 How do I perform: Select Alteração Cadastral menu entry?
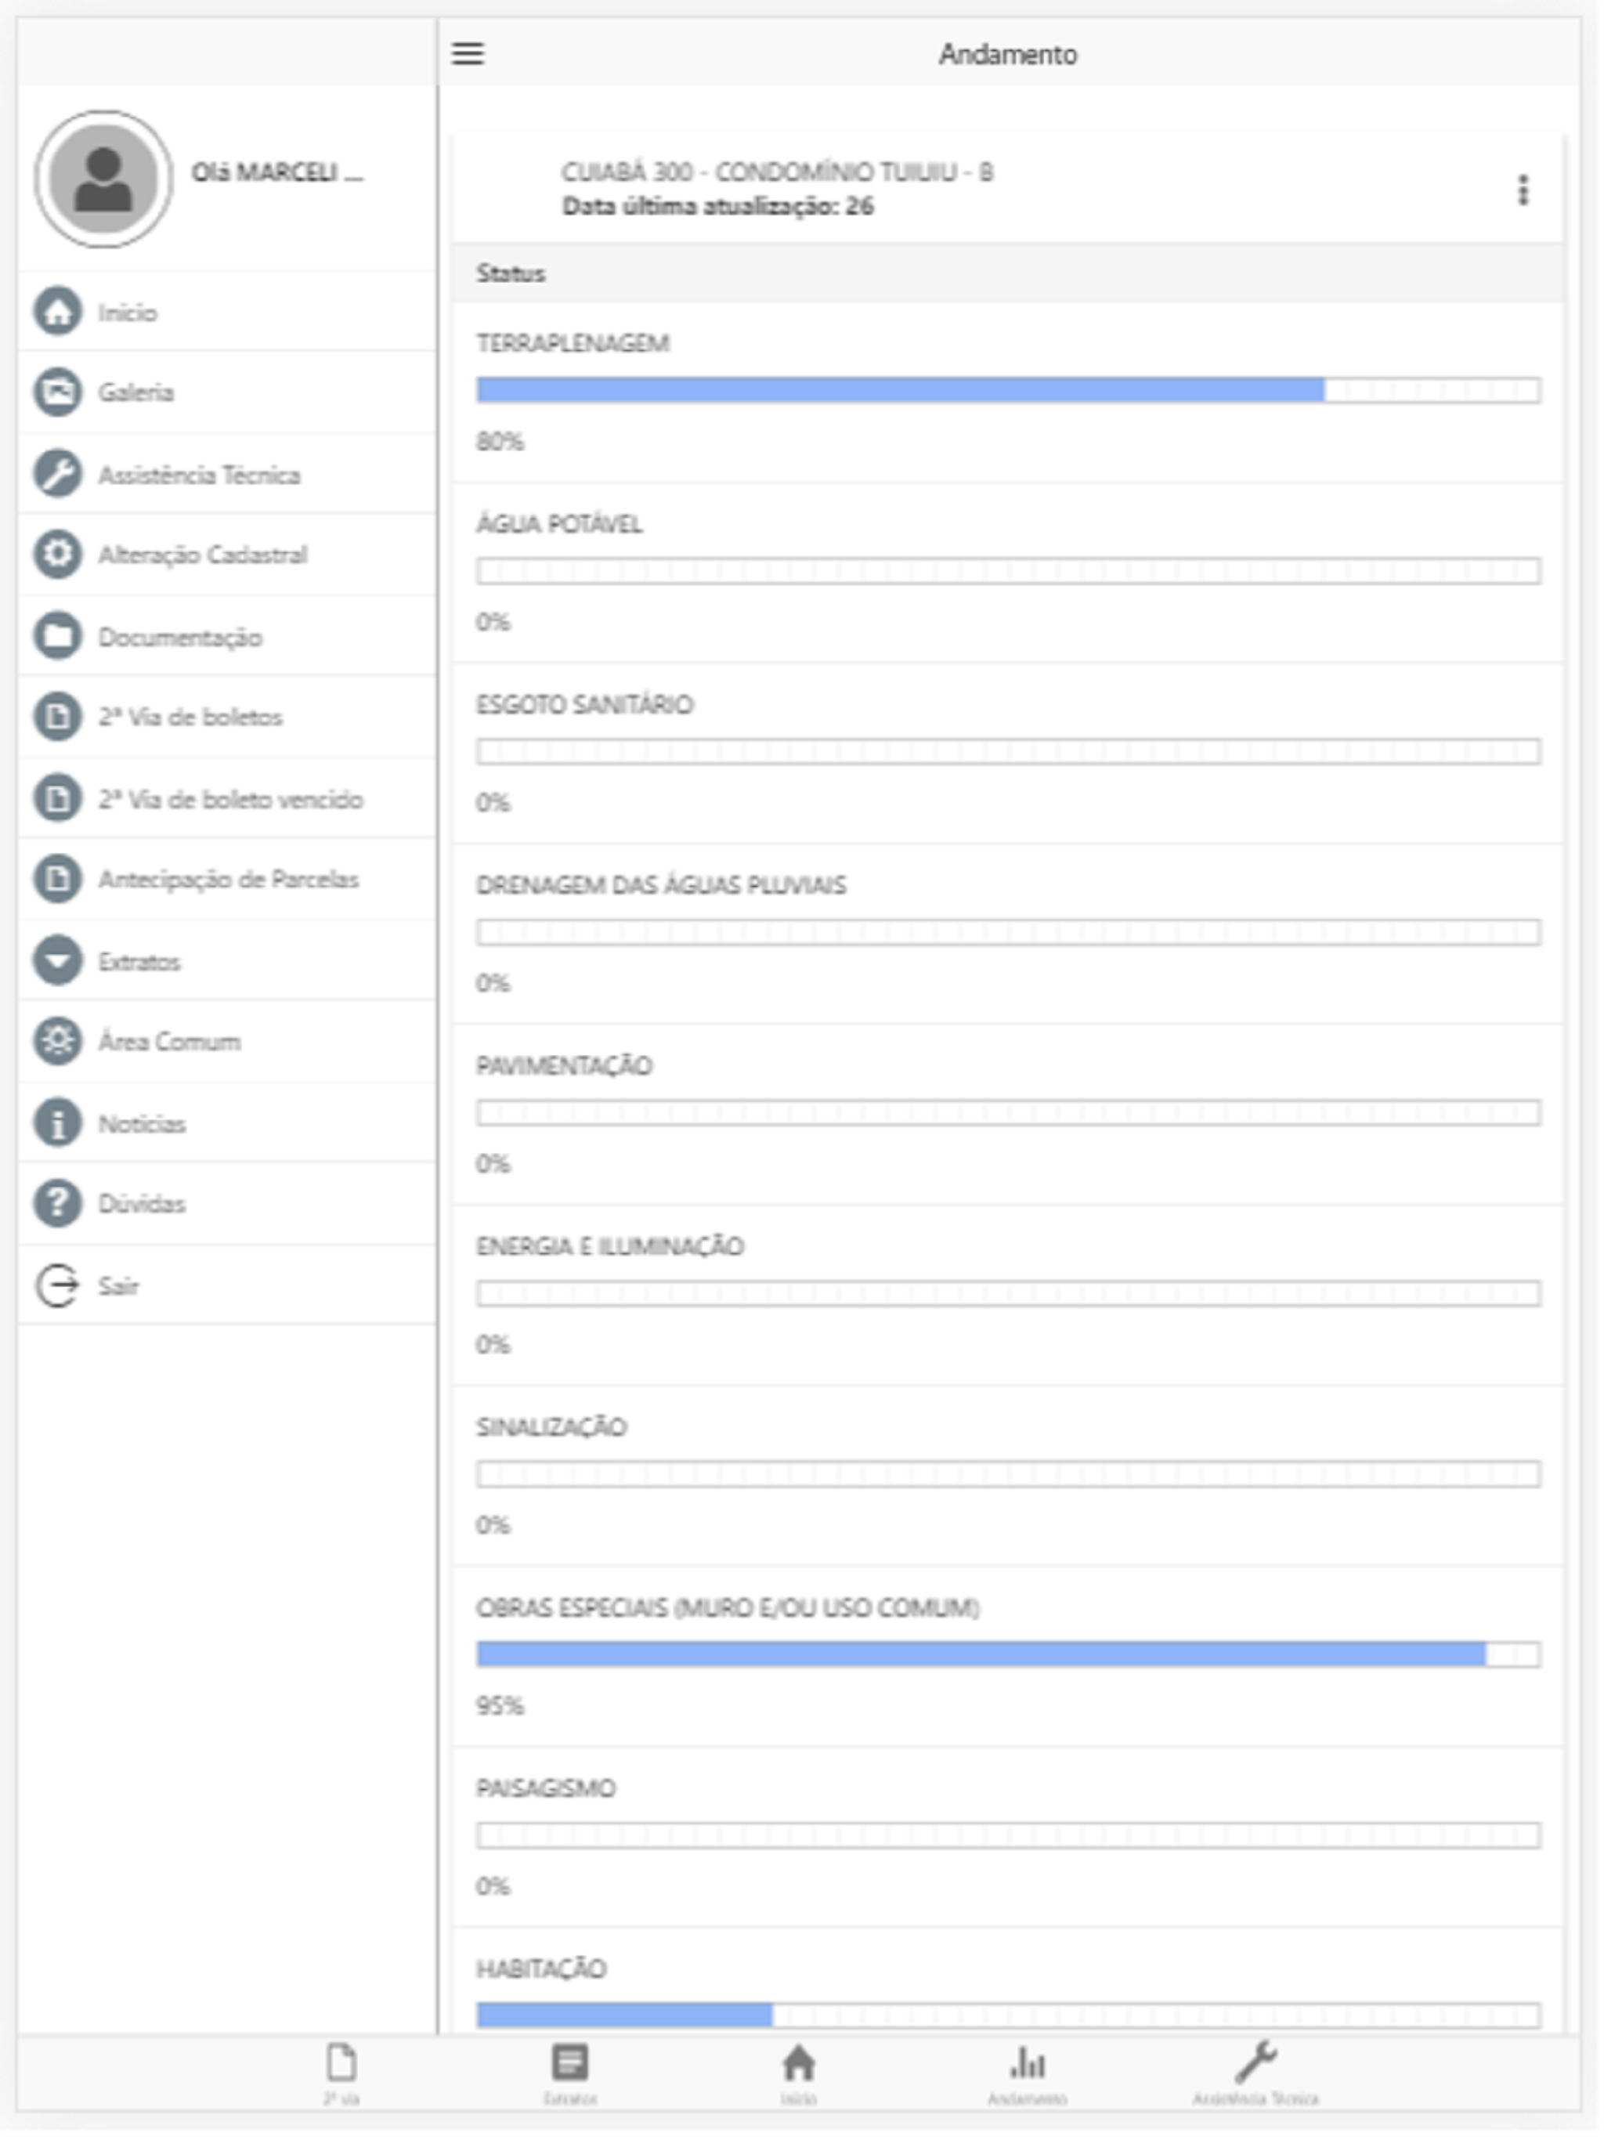click(x=227, y=555)
